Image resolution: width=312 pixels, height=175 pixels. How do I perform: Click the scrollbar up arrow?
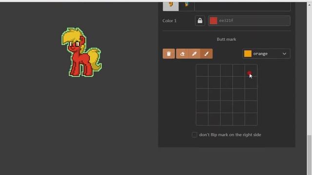pos(310,5)
